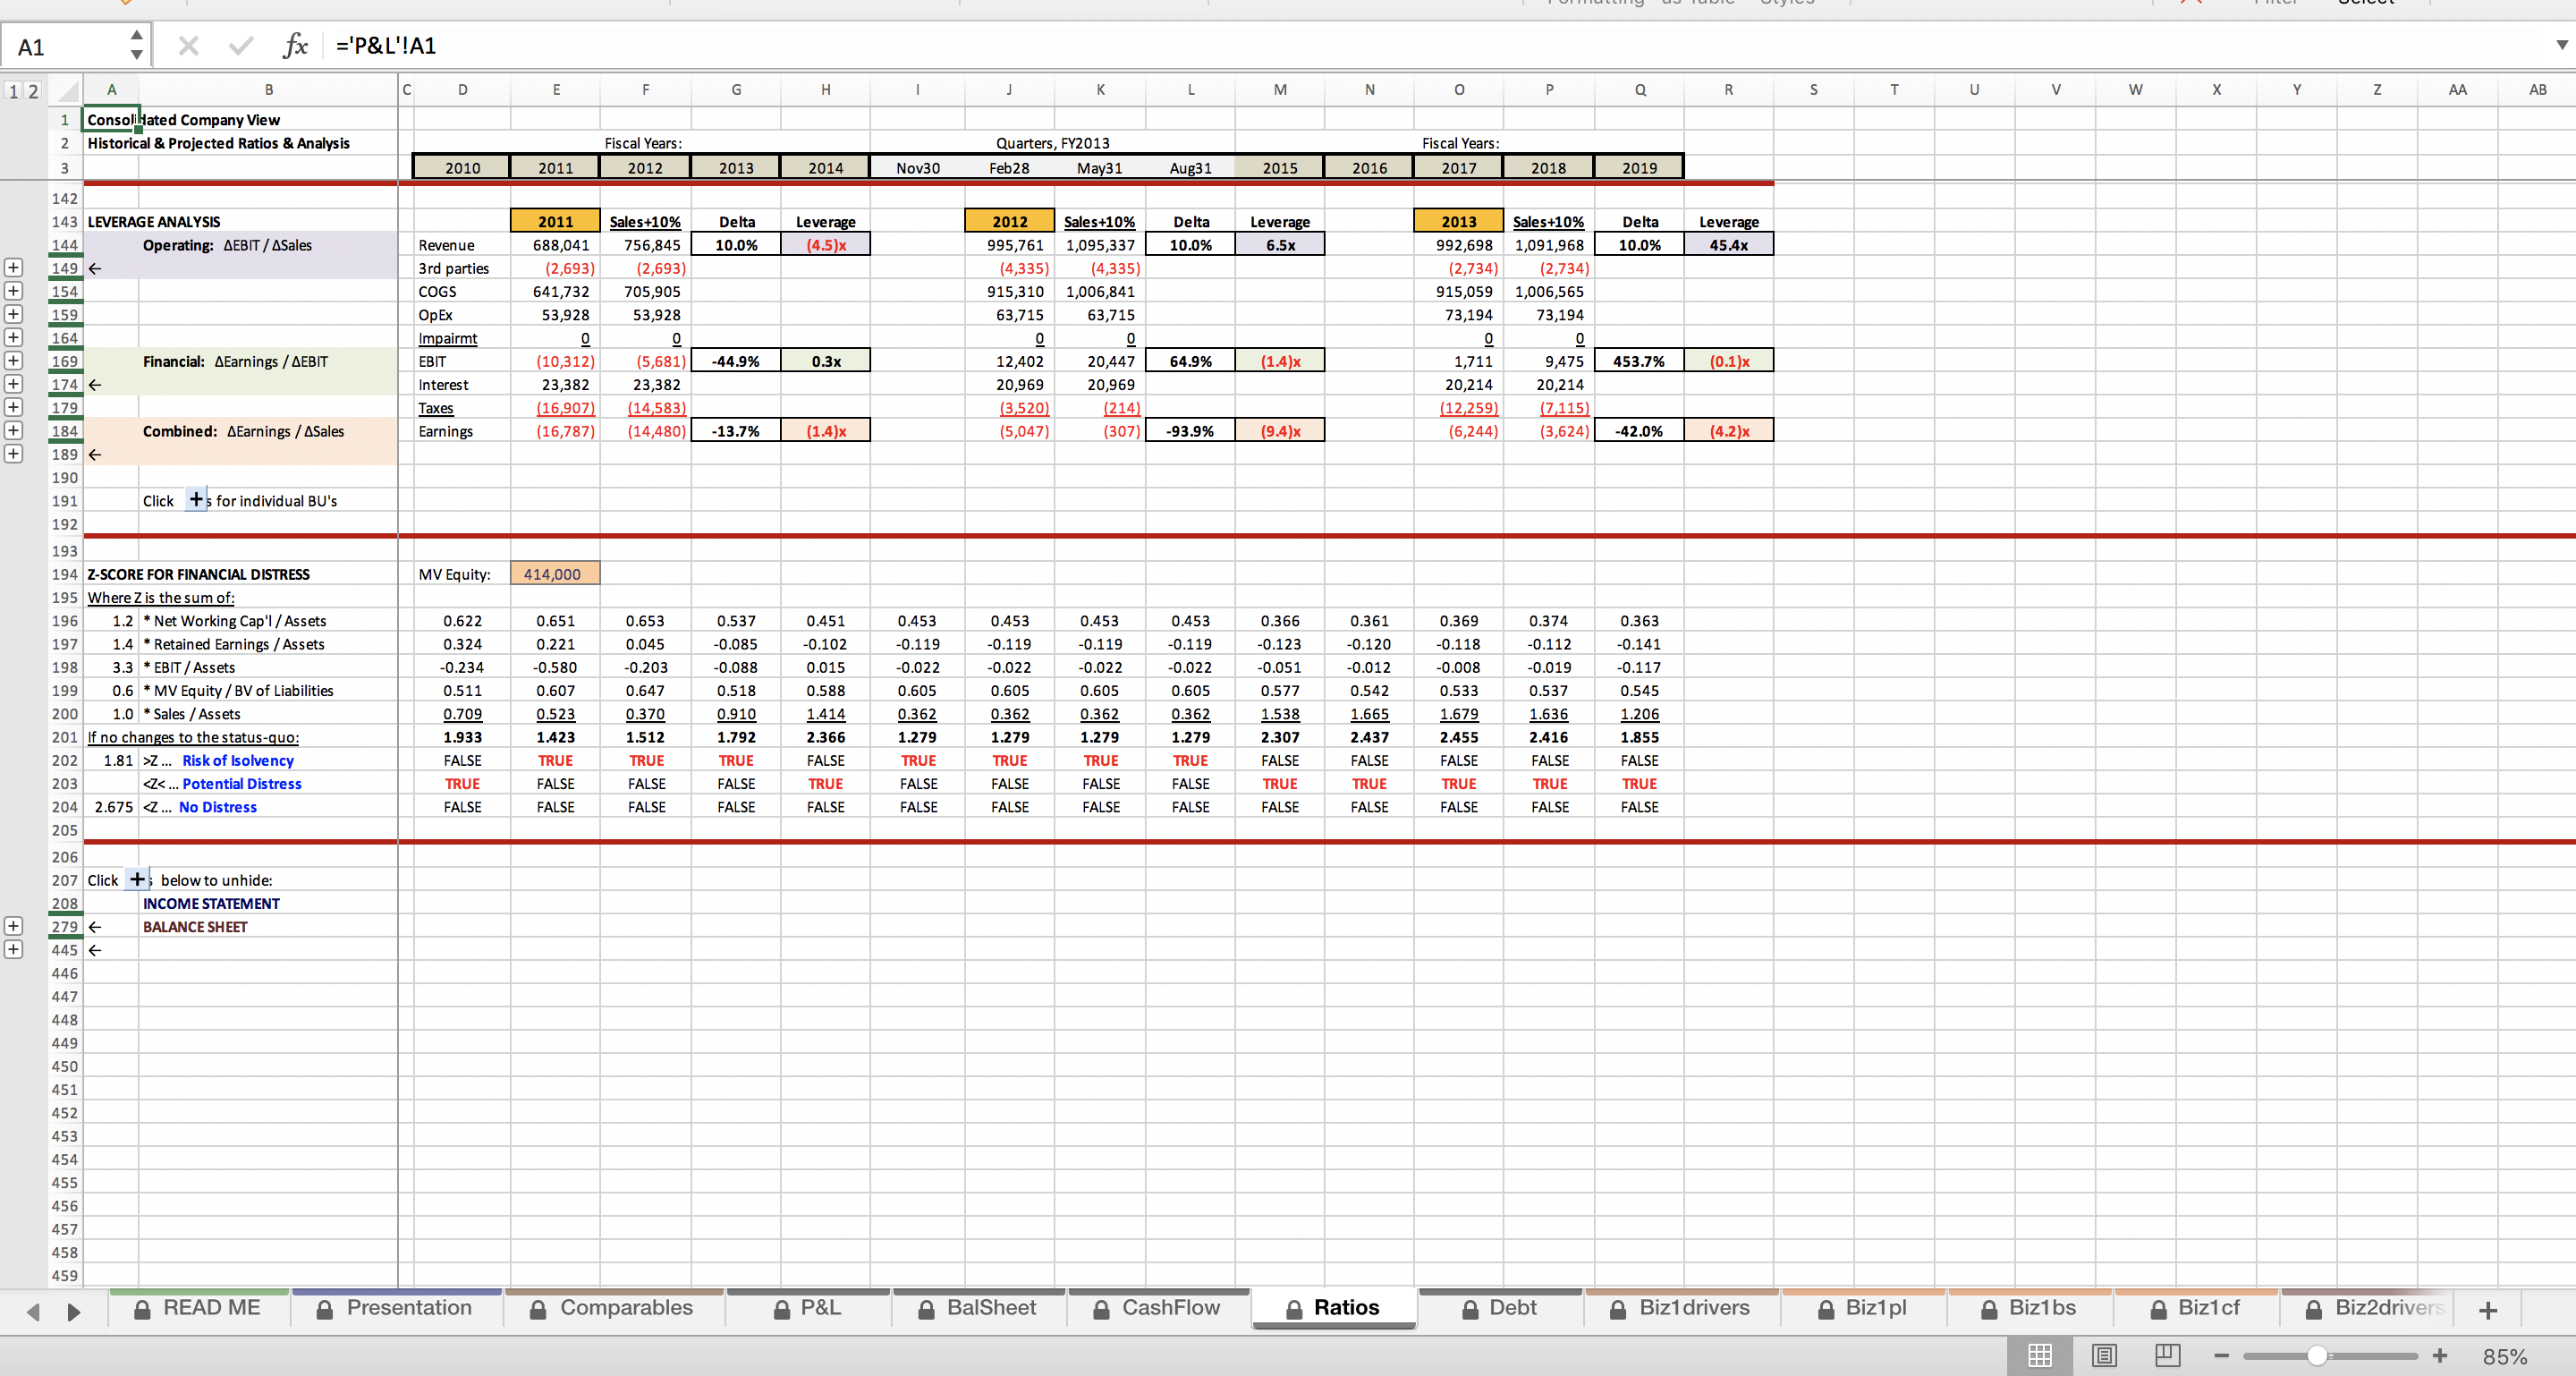Click the 'LEVERAGE ANALYSIS' heading cell
The width and height of the screenshot is (2576, 1376).
point(154,221)
